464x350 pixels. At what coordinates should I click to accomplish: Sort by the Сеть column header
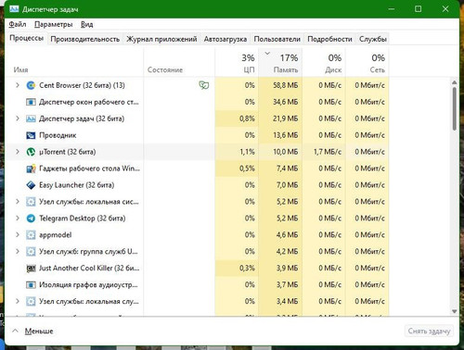[x=367, y=62]
